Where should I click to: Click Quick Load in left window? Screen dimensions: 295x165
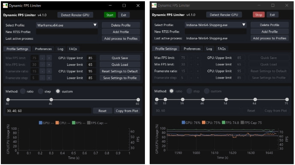(120, 65)
